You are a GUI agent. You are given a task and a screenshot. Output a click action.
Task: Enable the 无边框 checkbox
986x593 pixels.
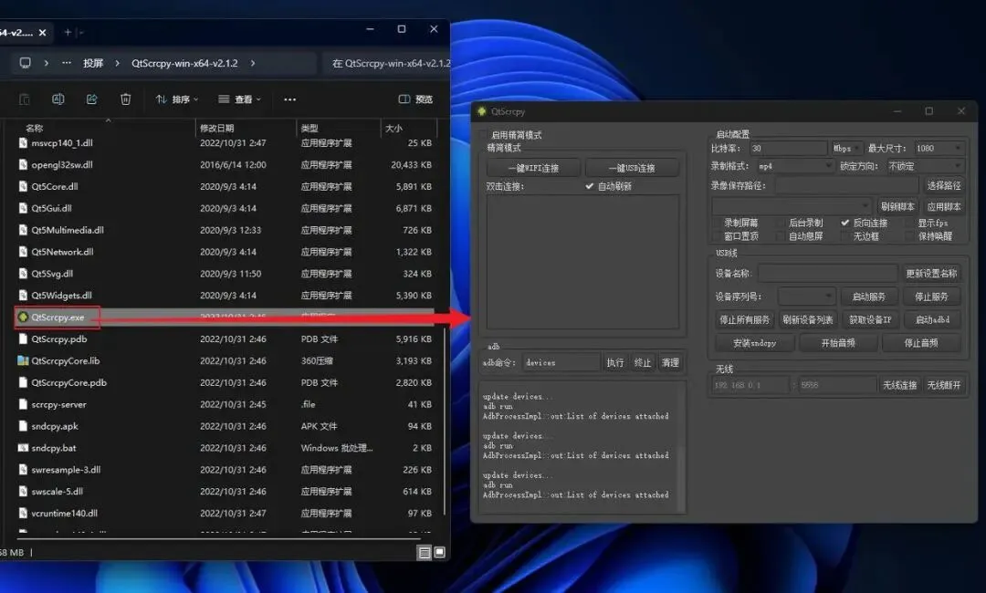point(845,236)
